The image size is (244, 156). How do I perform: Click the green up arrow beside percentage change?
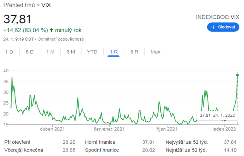pyautogui.click(x=51, y=30)
